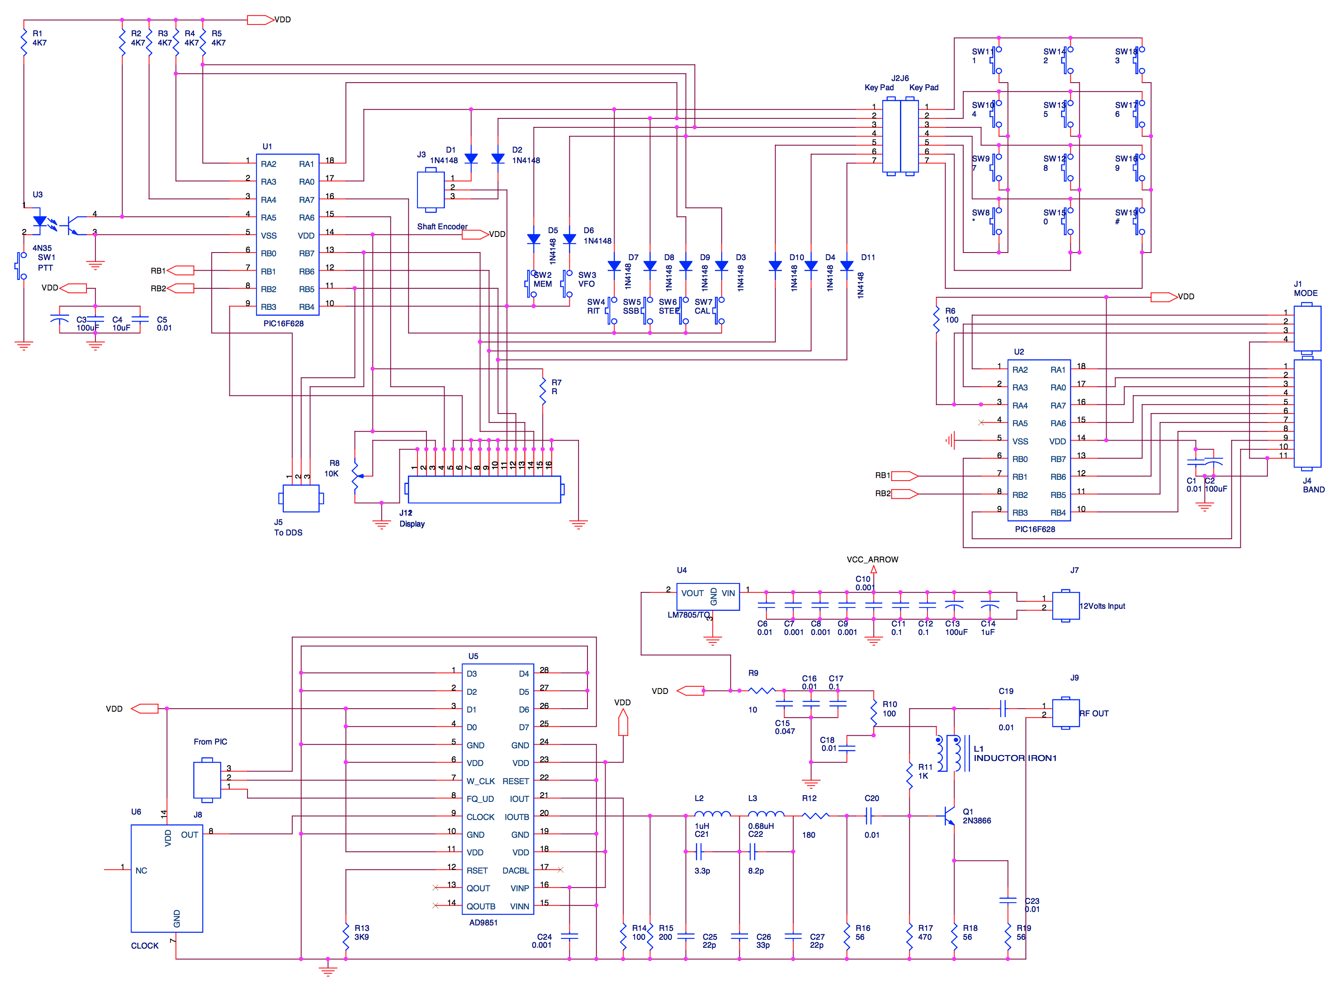Select the U1 PIC16F628 chip body
The width and height of the screenshot is (1331, 984).
tap(288, 235)
